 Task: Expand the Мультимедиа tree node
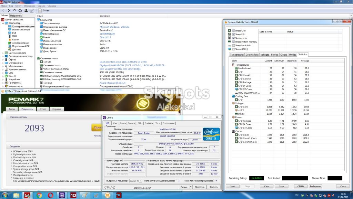coord(3,66)
